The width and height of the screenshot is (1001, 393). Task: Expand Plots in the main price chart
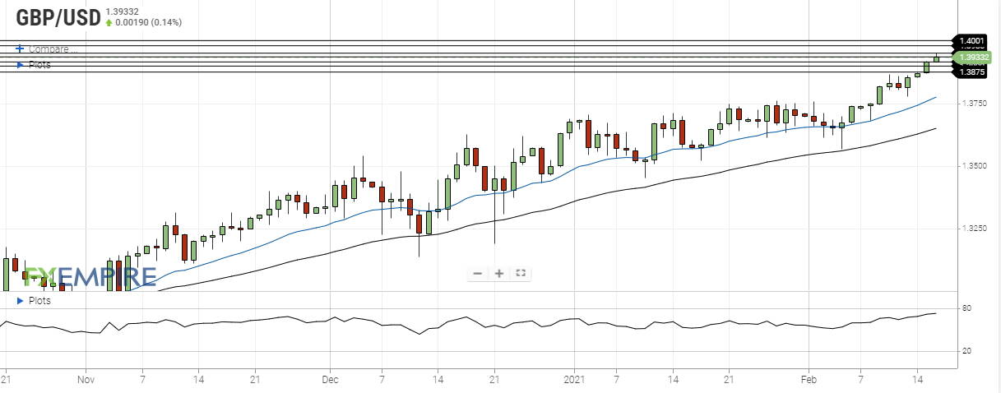tap(34, 64)
